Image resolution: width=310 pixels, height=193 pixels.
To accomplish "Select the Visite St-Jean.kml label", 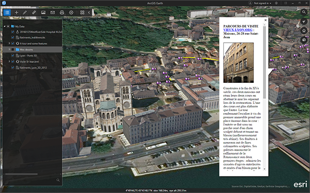I will click(29, 62).
